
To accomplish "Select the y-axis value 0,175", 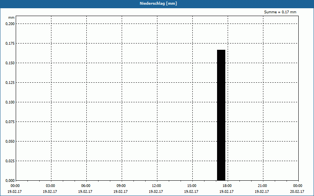I will coord(10,44).
